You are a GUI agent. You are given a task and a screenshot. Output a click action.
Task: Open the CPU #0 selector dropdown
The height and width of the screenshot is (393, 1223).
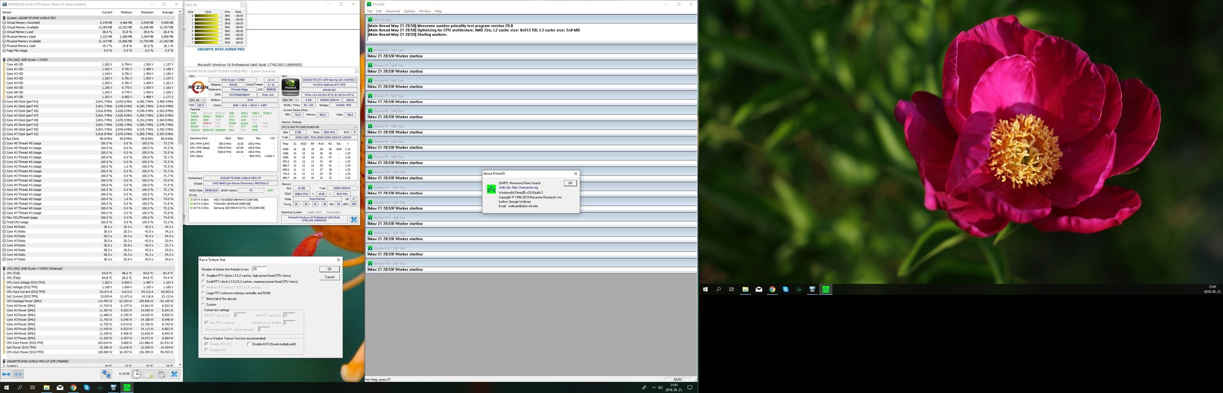[x=197, y=100]
